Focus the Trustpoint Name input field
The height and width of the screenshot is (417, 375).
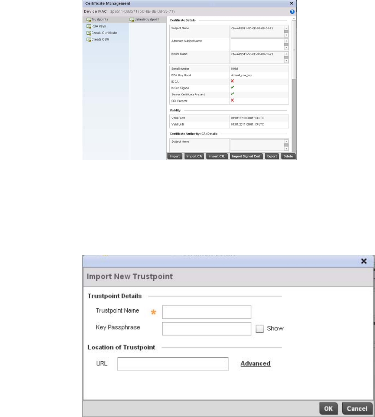coord(207,312)
